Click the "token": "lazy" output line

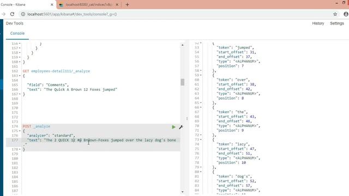(x=233, y=144)
